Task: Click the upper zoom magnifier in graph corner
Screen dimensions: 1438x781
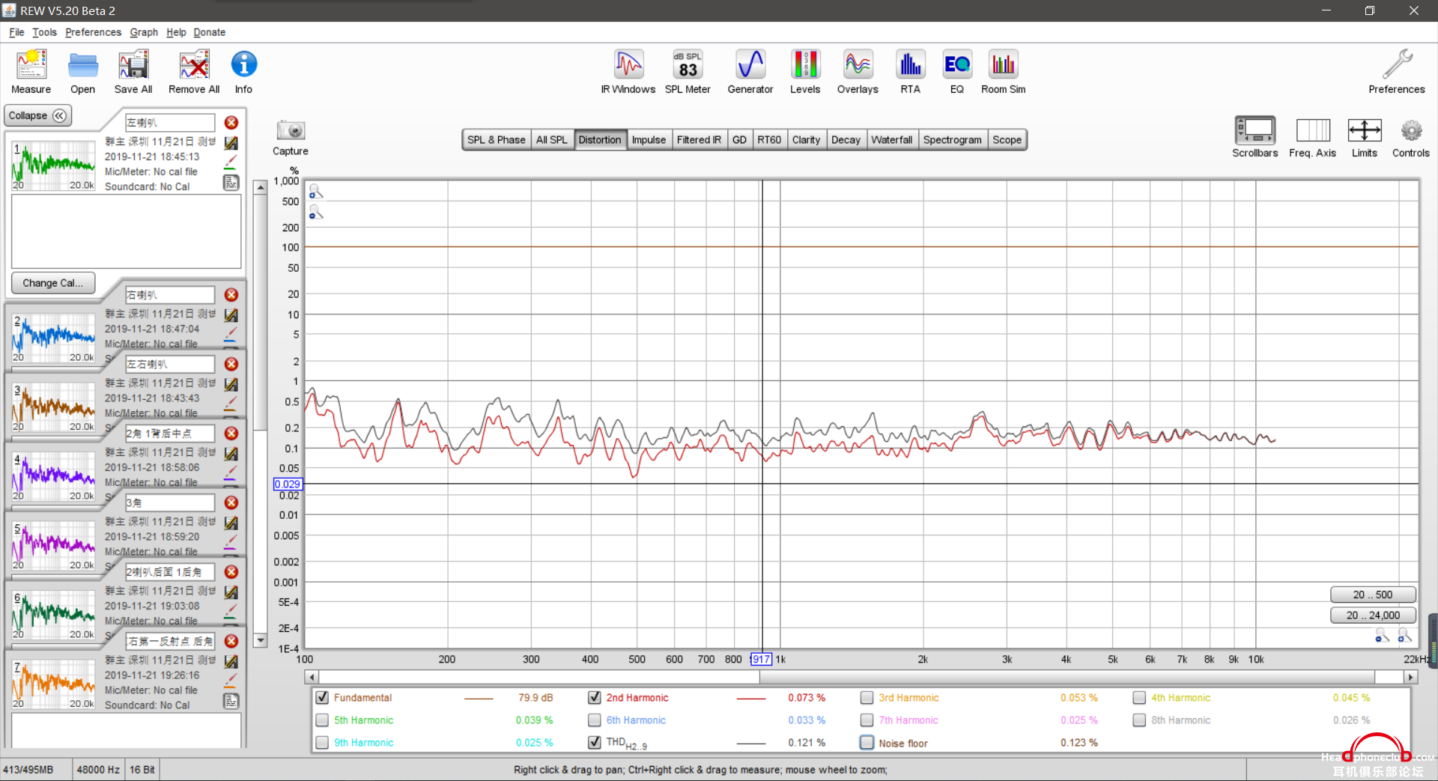Action: pos(316,192)
